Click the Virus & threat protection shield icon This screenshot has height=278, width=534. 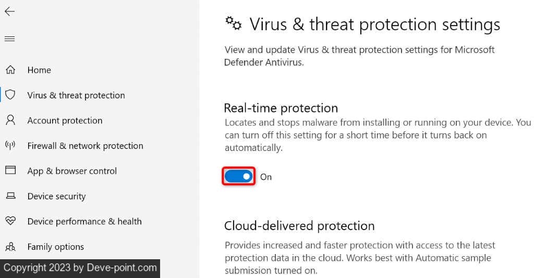[10, 95]
